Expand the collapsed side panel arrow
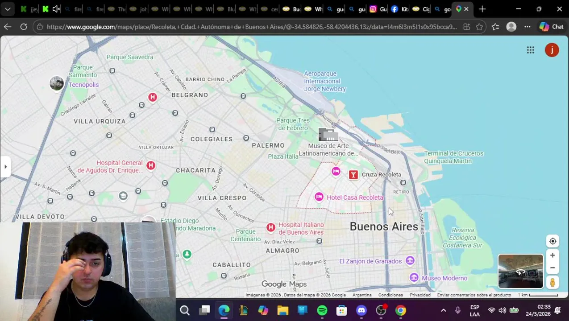 click(5, 167)
